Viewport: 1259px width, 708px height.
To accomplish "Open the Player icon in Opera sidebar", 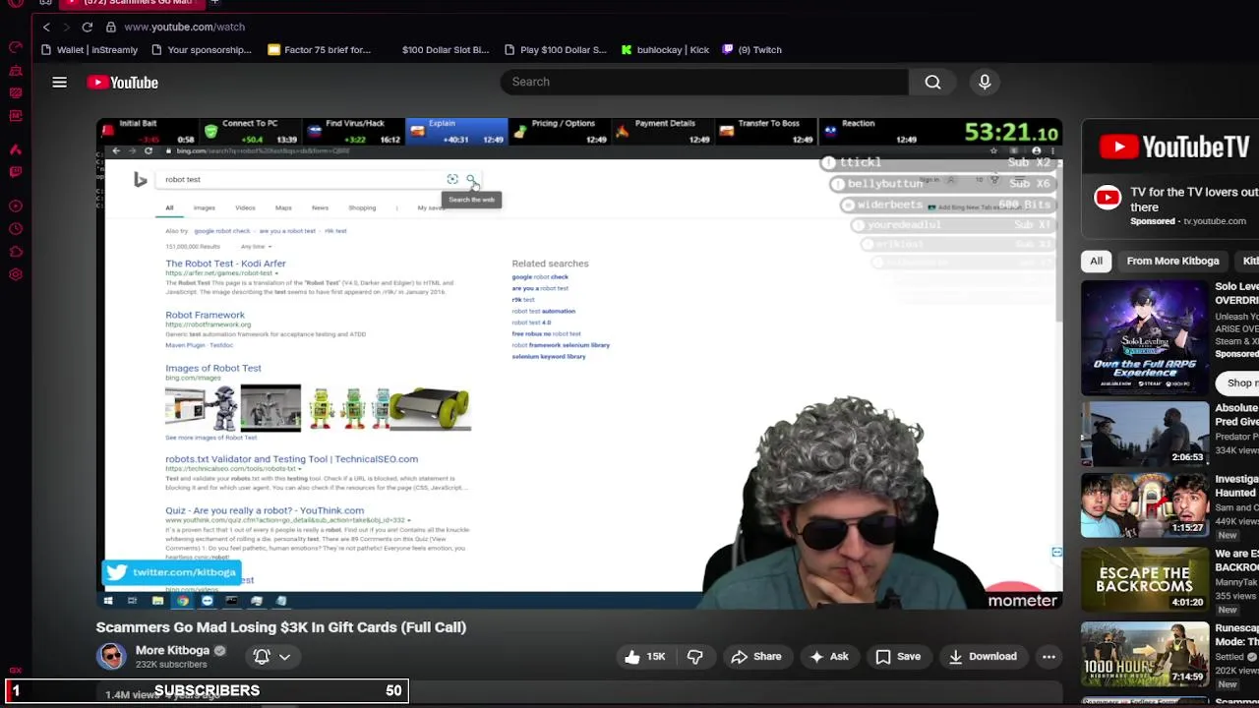I will 16,206.
